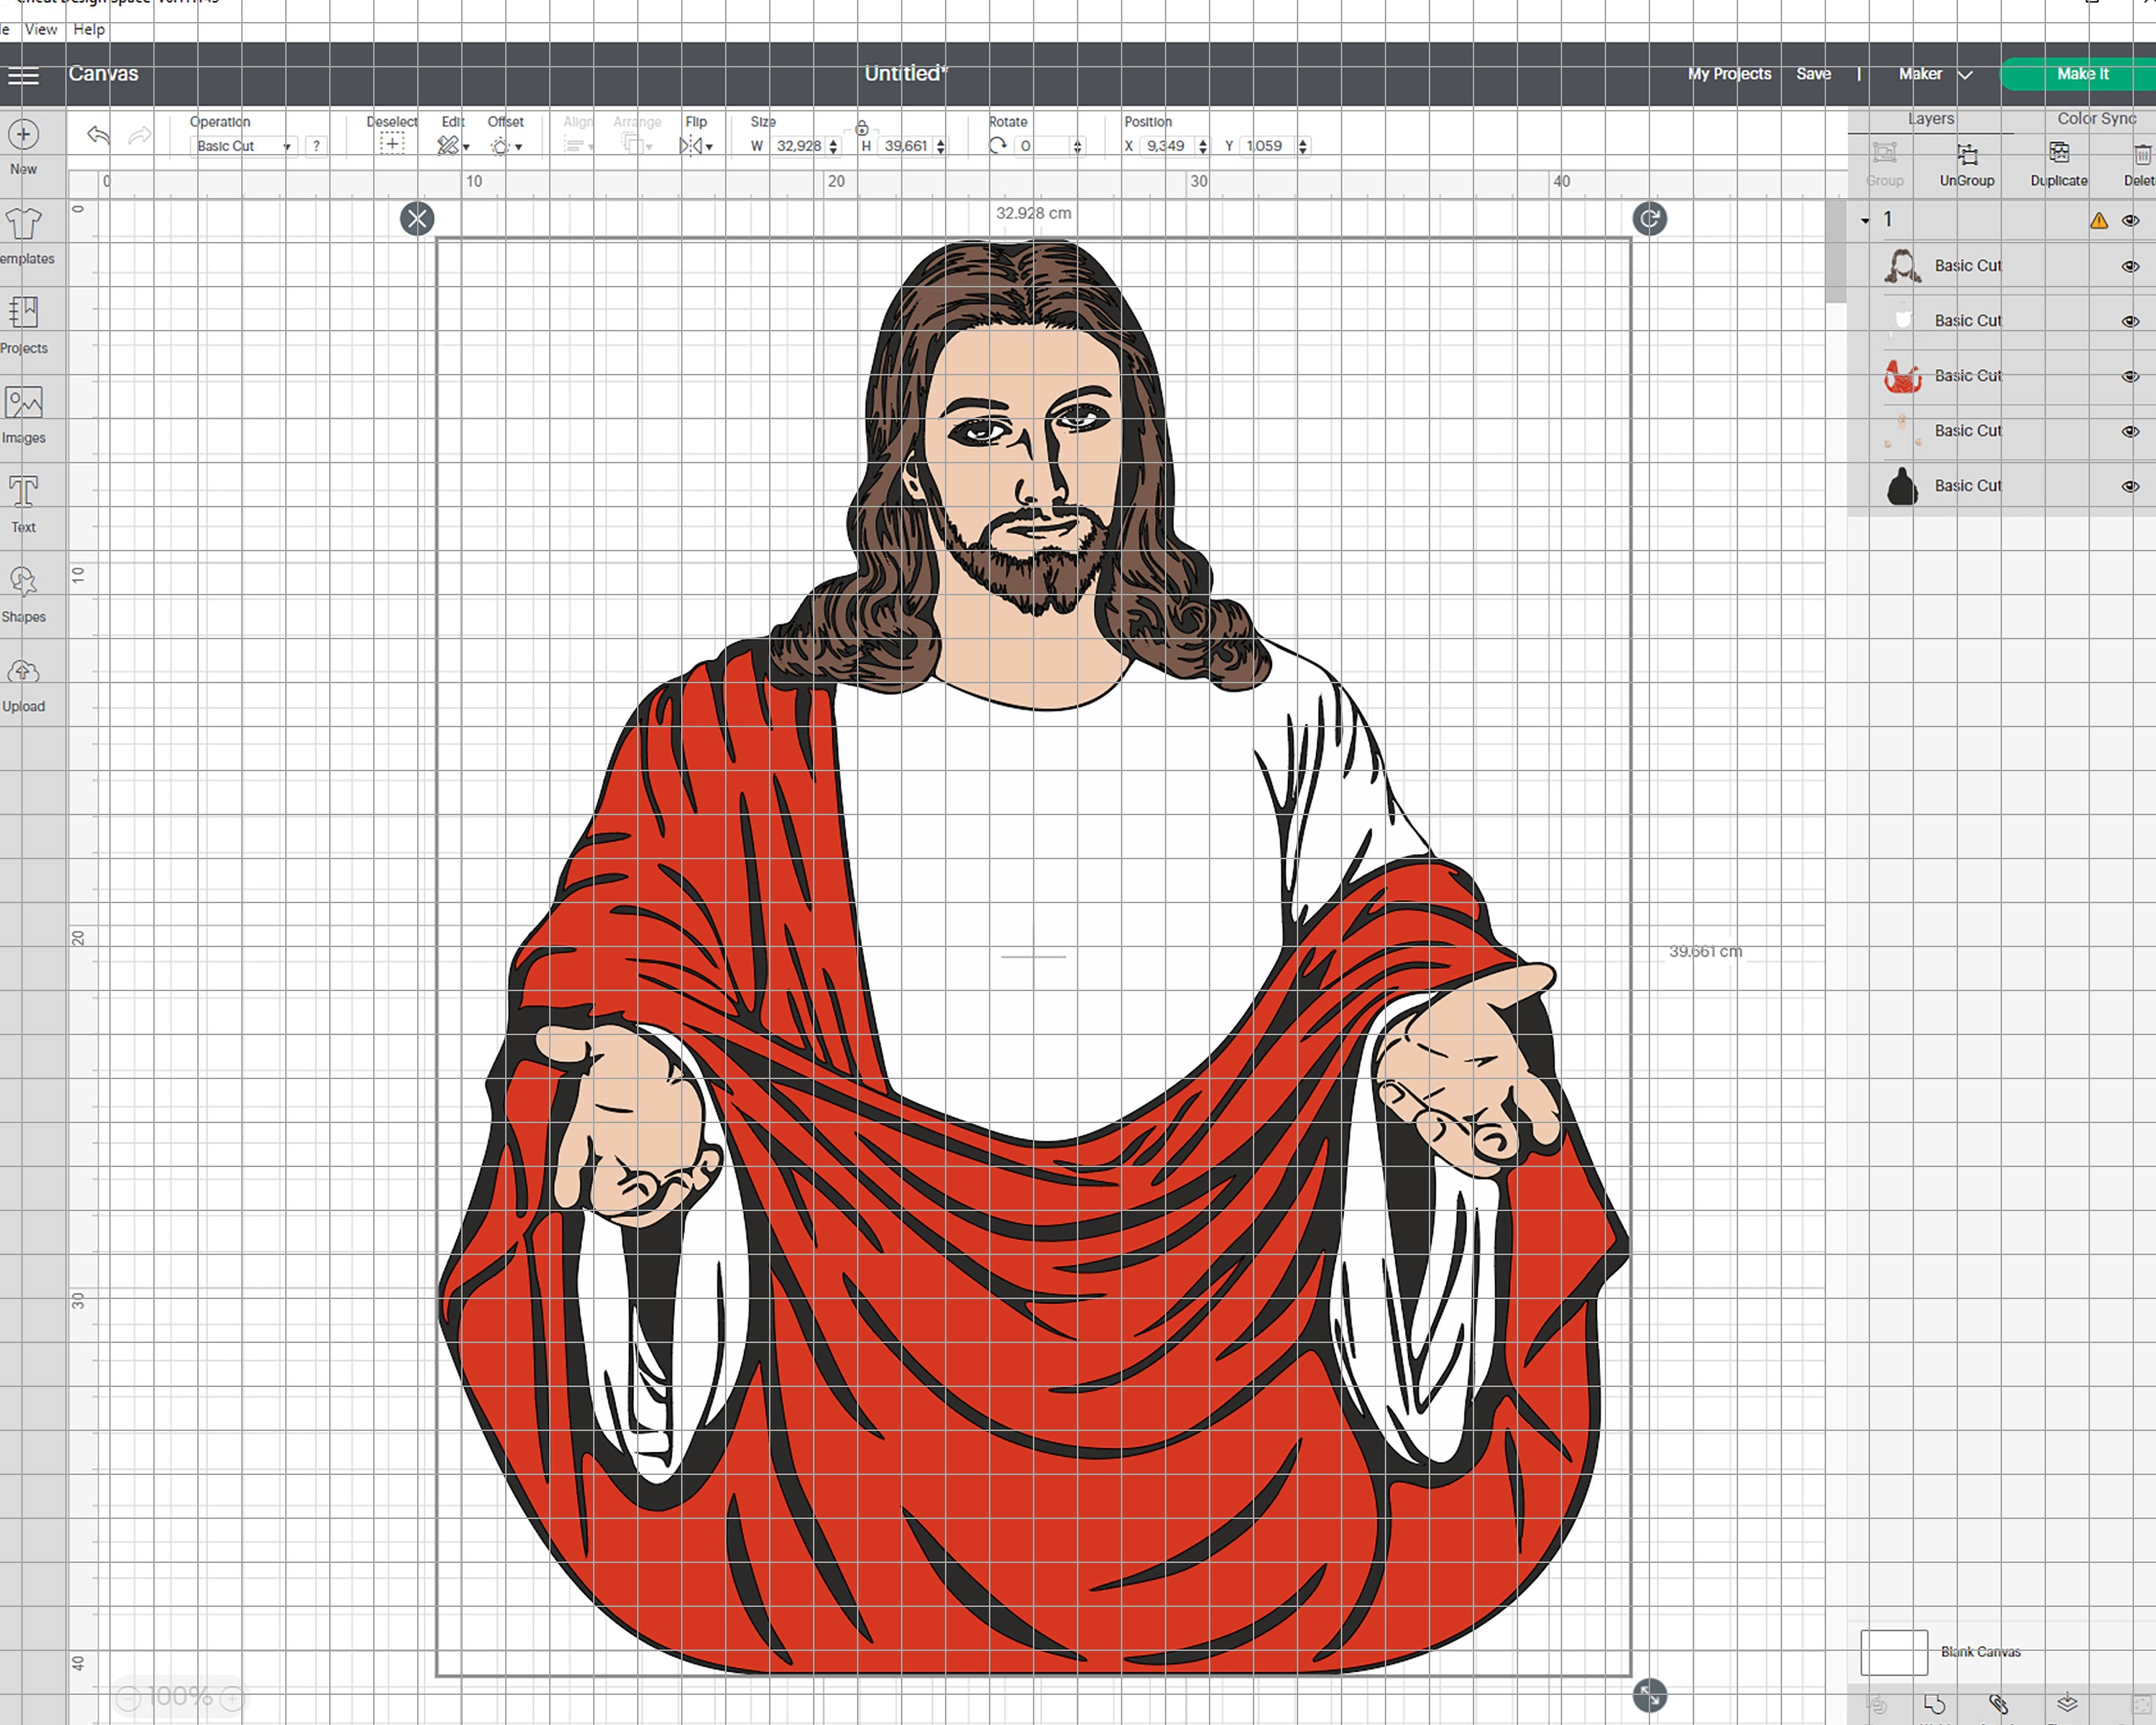
Task: Click the UnGroup icon
Action: (x=1967, y=155)
